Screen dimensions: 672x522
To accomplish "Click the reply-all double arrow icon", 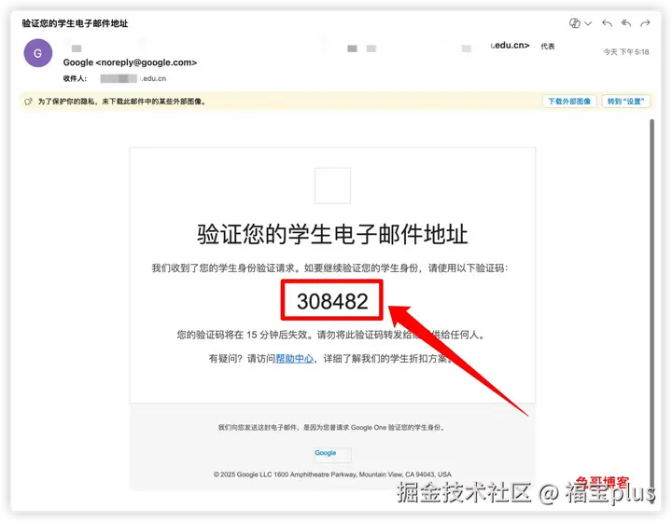I will (626, 23).
